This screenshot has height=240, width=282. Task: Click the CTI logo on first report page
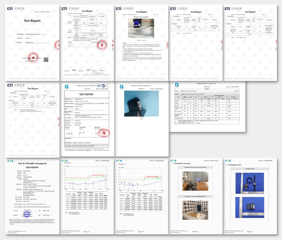(10, 8)
